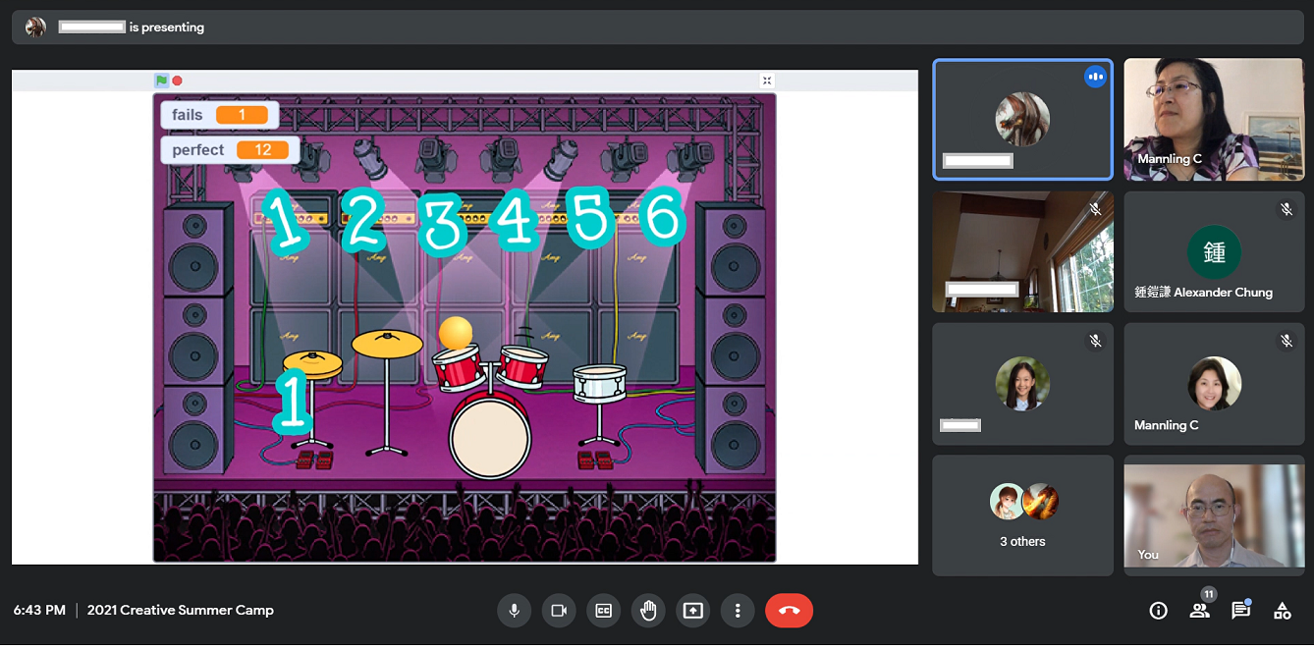Click the orange ball on the drums
The image size is (1314, 649).
(x=456, y=333)
